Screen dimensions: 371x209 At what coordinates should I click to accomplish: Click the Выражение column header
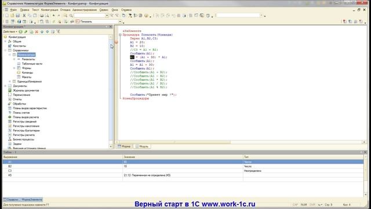pos(63,157)
